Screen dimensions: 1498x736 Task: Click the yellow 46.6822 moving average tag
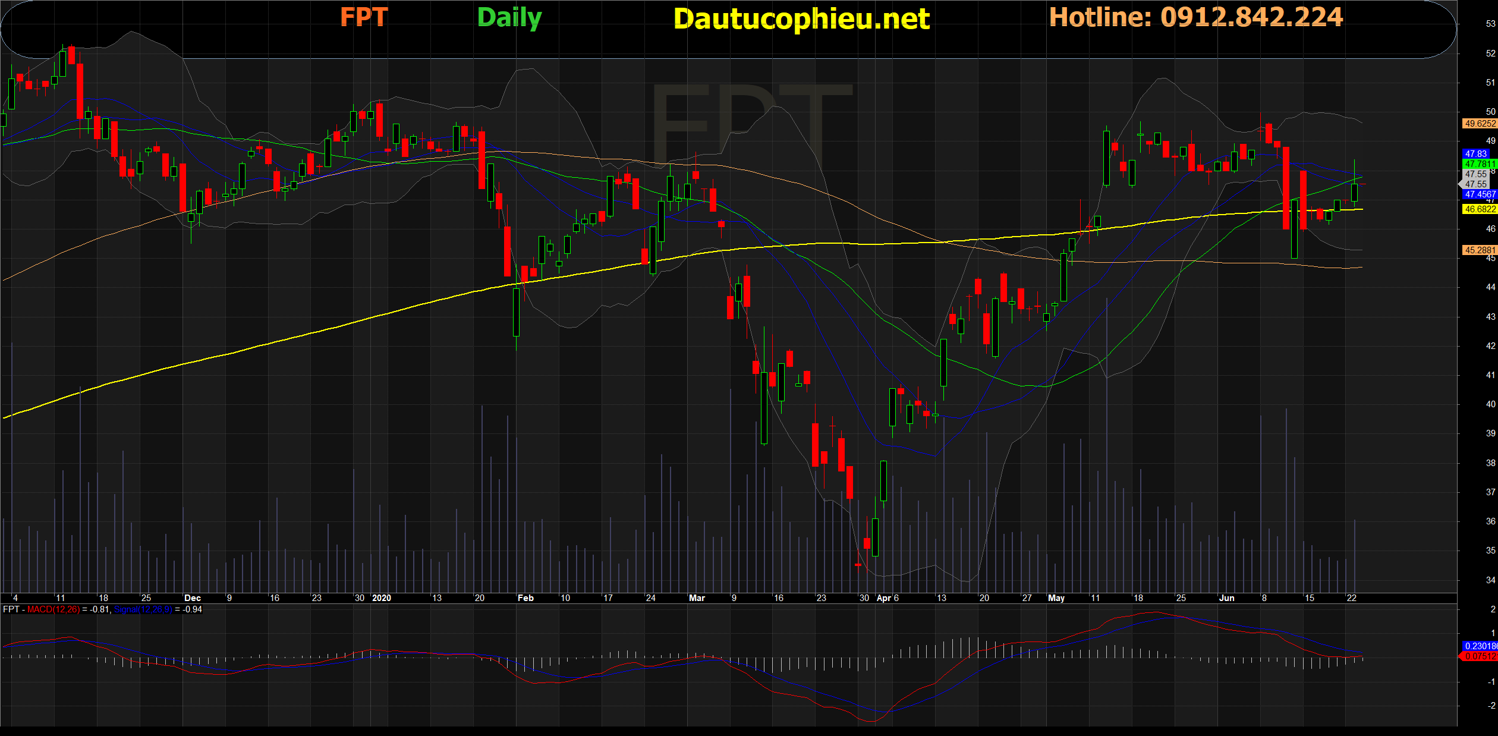(x=1479, y=209)
